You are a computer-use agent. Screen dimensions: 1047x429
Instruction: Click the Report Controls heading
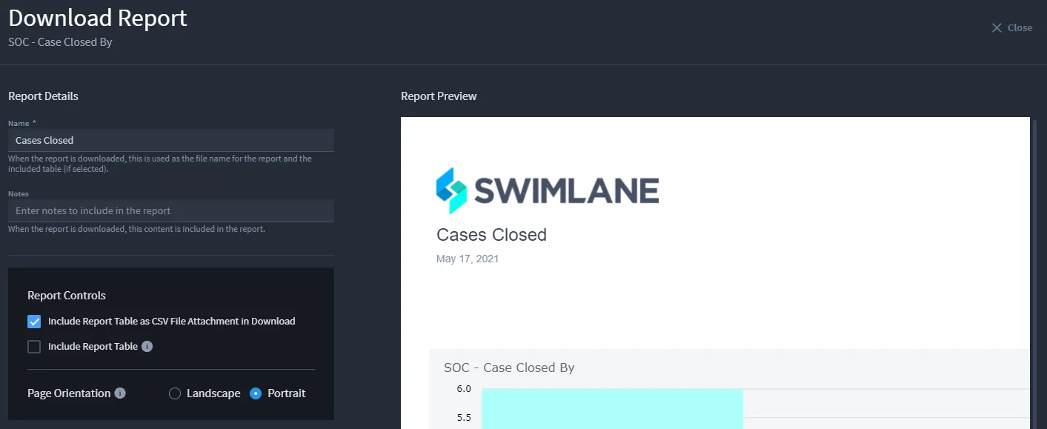(67, 296)
